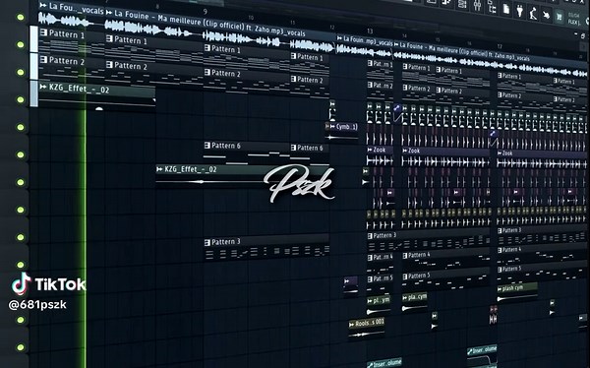590x368 pixels.
Task: Open clip menu of leftmost Pattern 1 clip
Action: (x=43, y=32)
